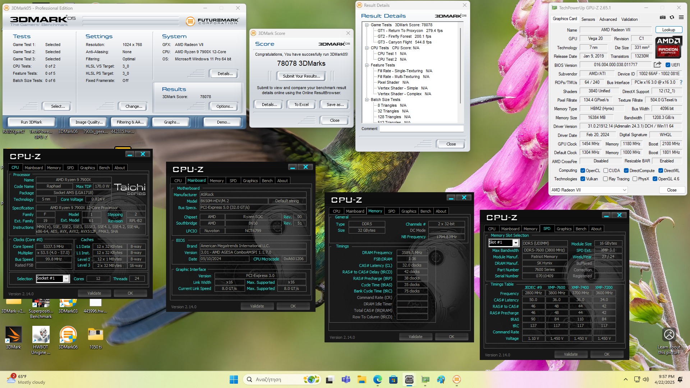The height and width of the screenshot is (388, 690).
Task: Click the To Excel button
Action: pos(302,105)
